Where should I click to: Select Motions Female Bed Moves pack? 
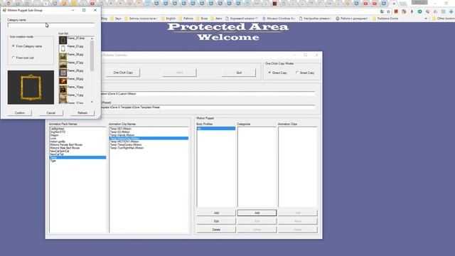point(66,144)
